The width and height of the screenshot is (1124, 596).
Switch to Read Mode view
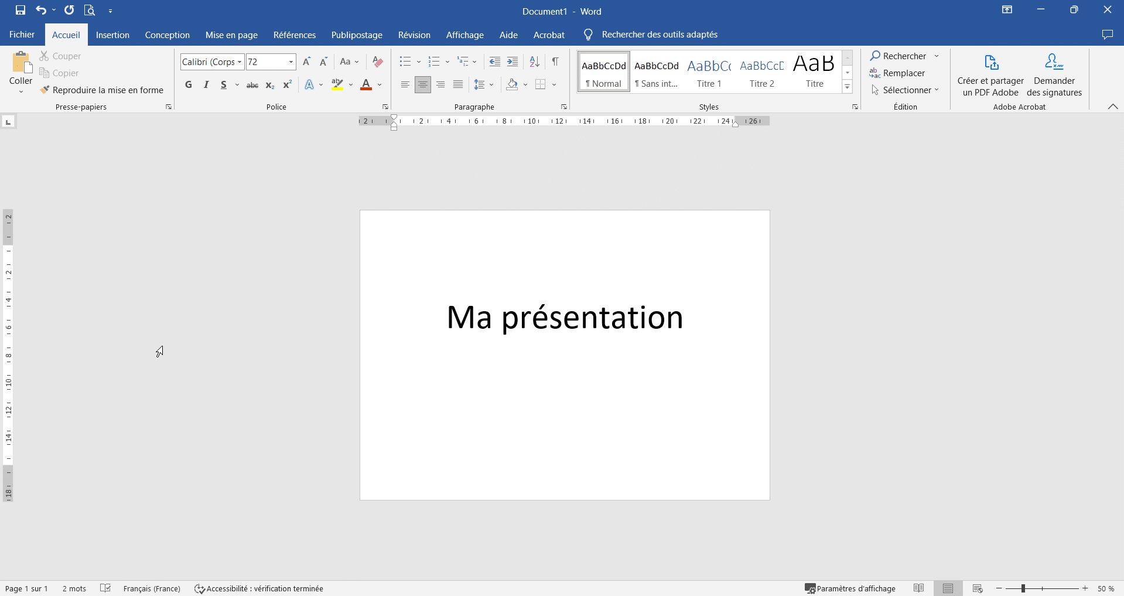tap(919, 588)
